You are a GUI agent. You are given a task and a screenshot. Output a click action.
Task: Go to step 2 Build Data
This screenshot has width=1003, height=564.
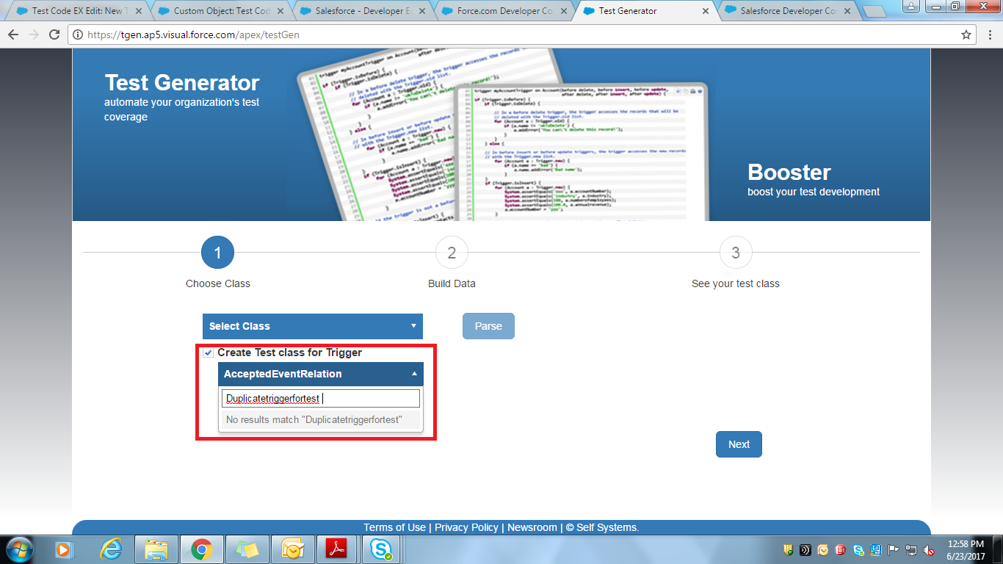tap(452, 253)
